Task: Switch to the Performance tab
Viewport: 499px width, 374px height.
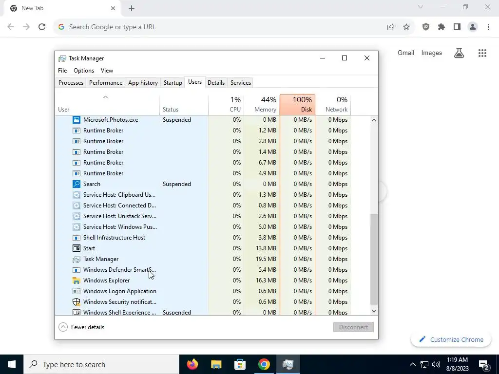Action: 106,83
